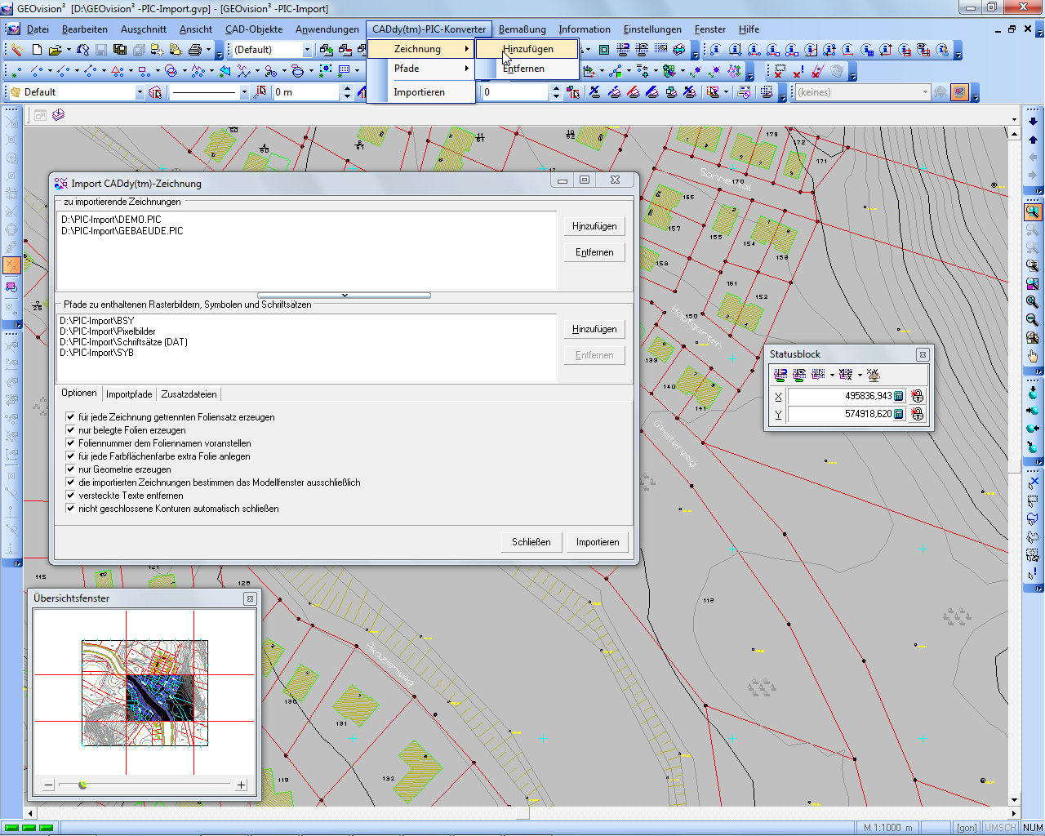Choose Hinzufügen in Zeichnung submenu

(527, 49)
